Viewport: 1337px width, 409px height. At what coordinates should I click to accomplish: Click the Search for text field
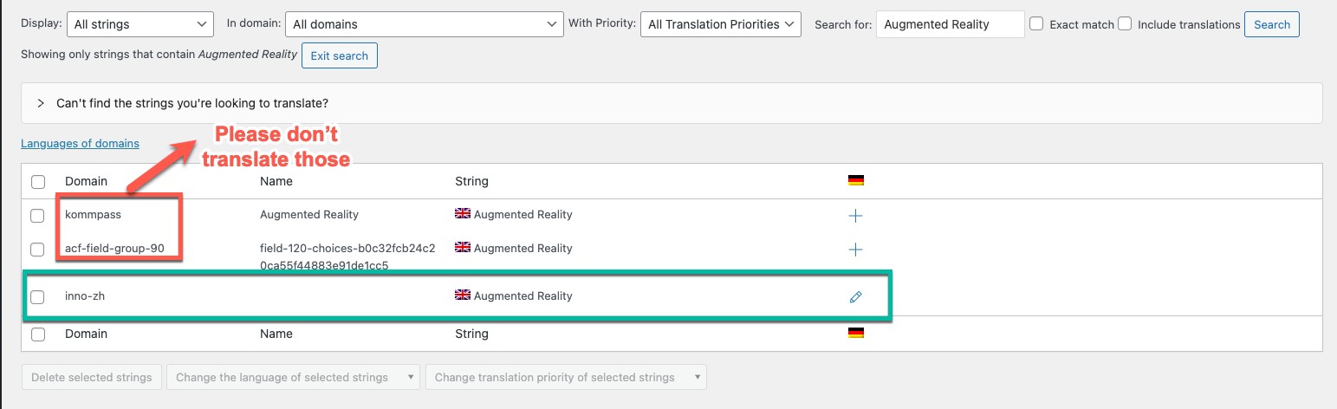point(950,24)
